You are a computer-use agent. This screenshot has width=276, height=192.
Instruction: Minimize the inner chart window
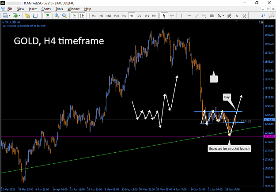coord(263,9)
